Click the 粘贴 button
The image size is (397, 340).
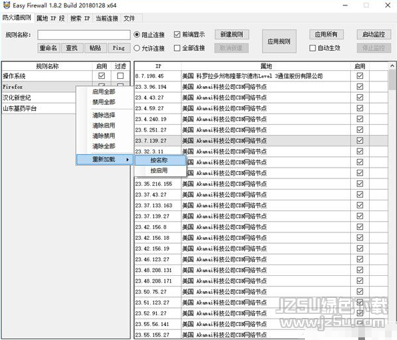tap(95, 48)
